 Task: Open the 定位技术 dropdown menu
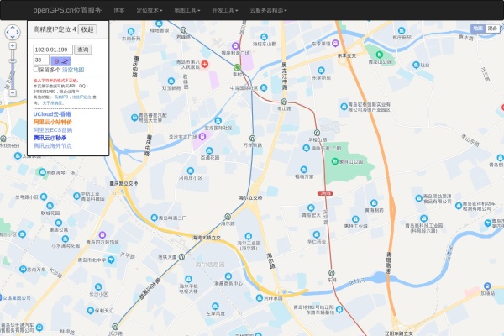[x=150, y=10]
